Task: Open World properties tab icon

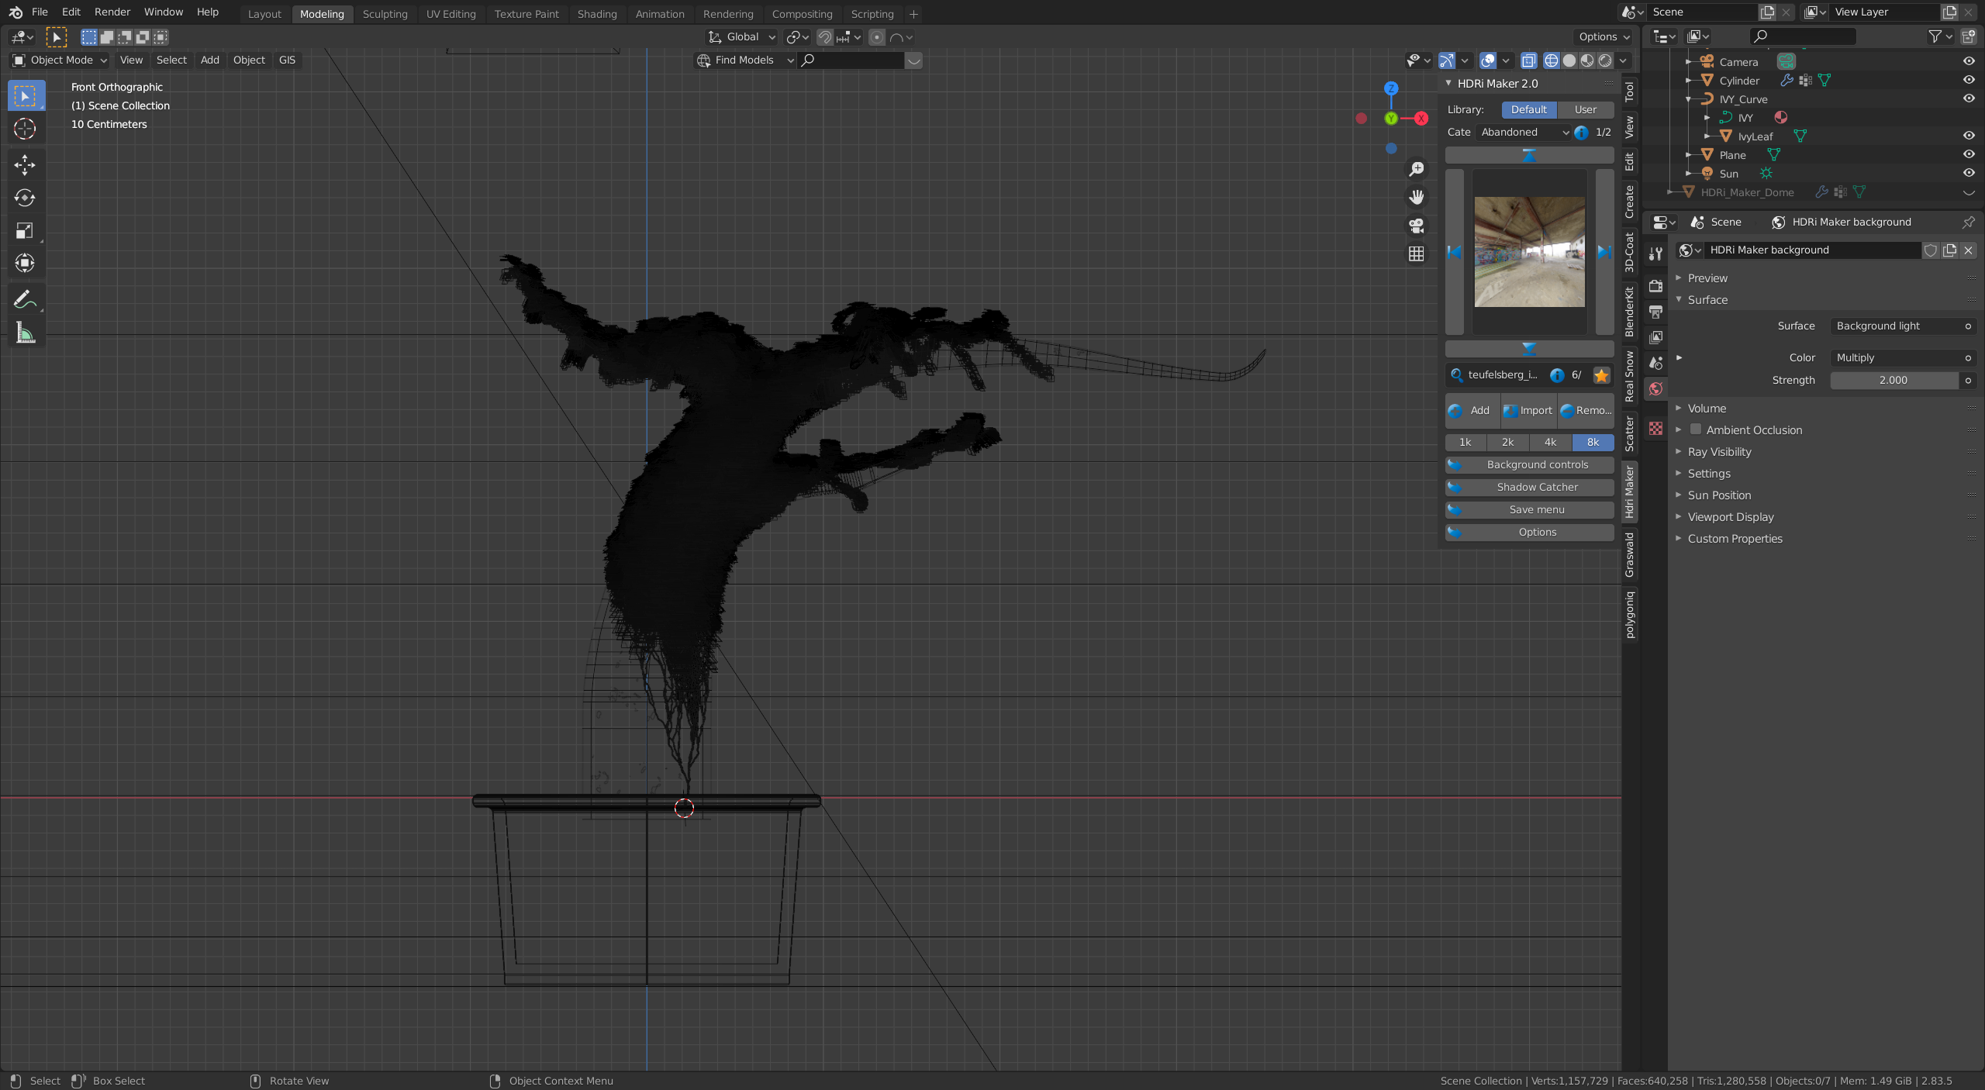Action: tap(1656, 388)
